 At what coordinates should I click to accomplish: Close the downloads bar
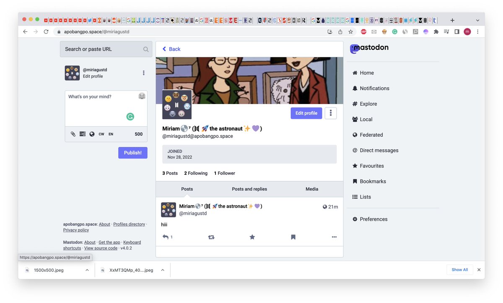click(479, 270)
